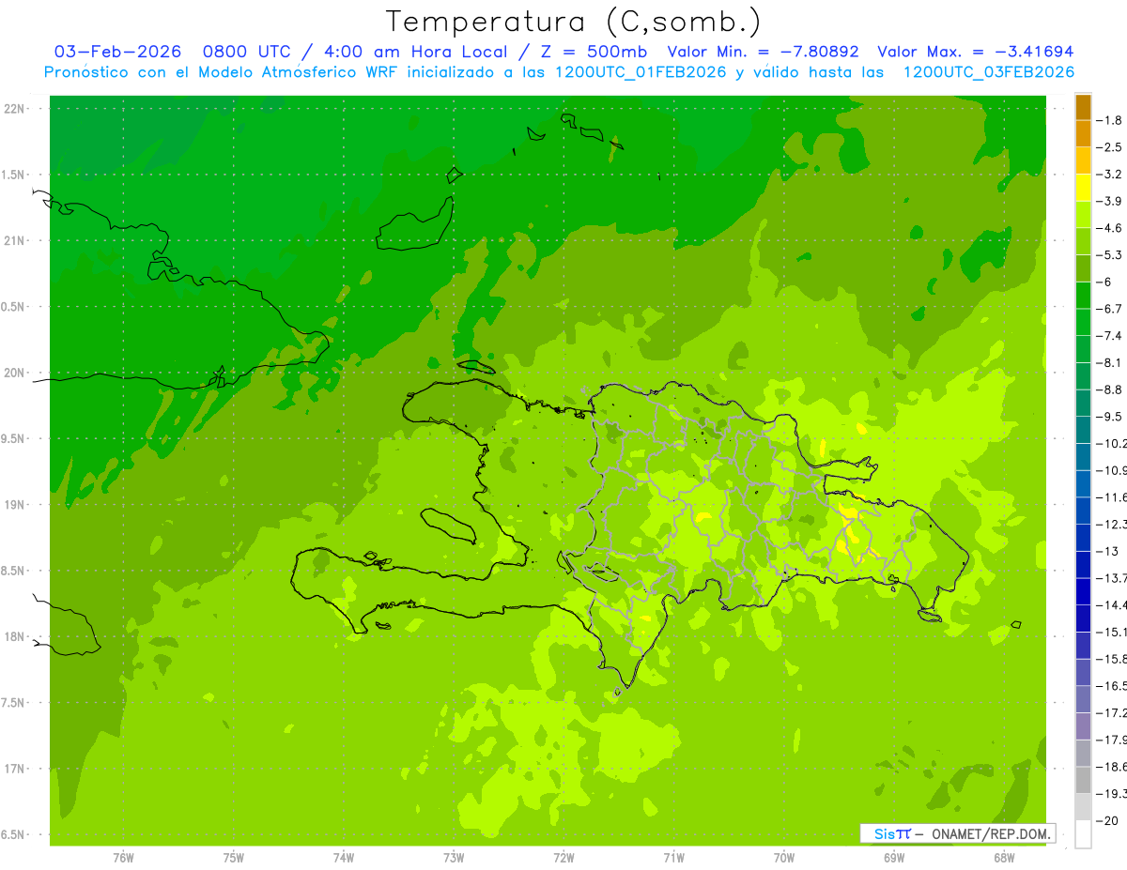
Task: Click the '-9.5' colorbar value
Action: [x=1110, y=417]
